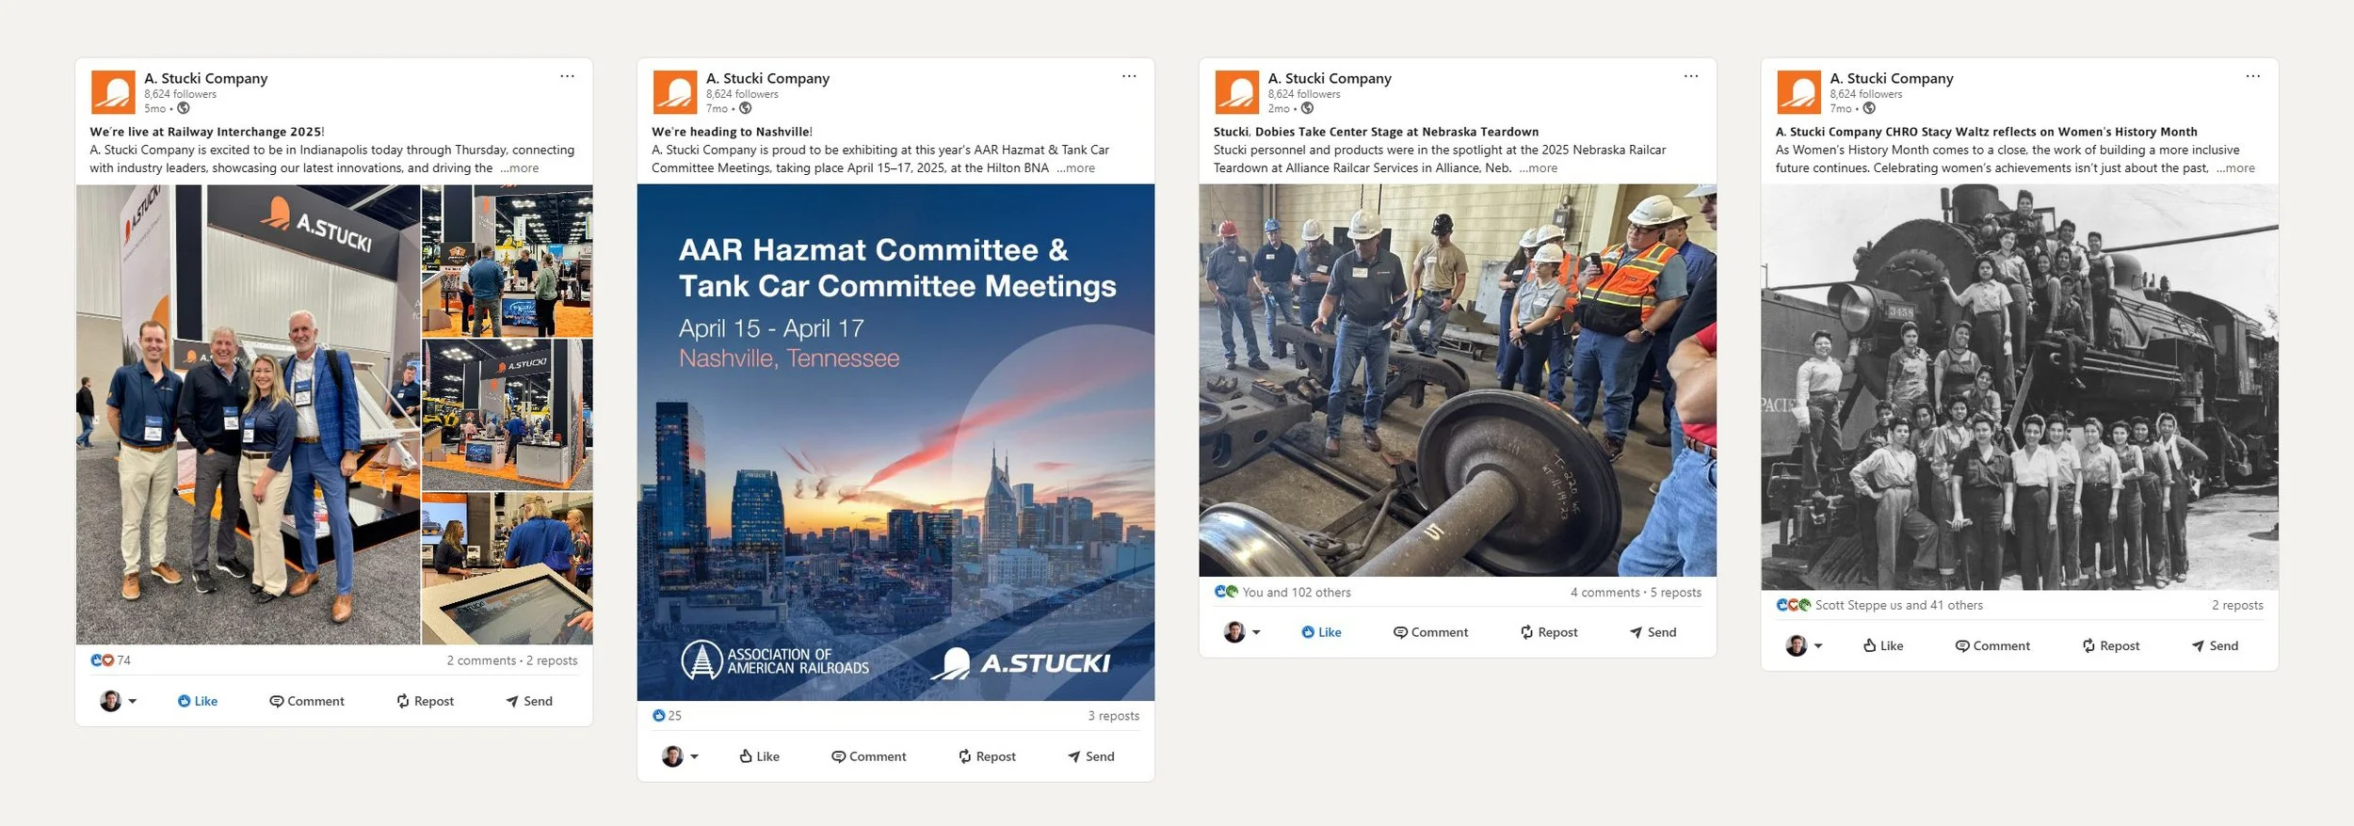This screenshot has height=826, width=2354.
Task: Open the profile switcher dropdown on the Nashville post
Action: coord(681,756)
